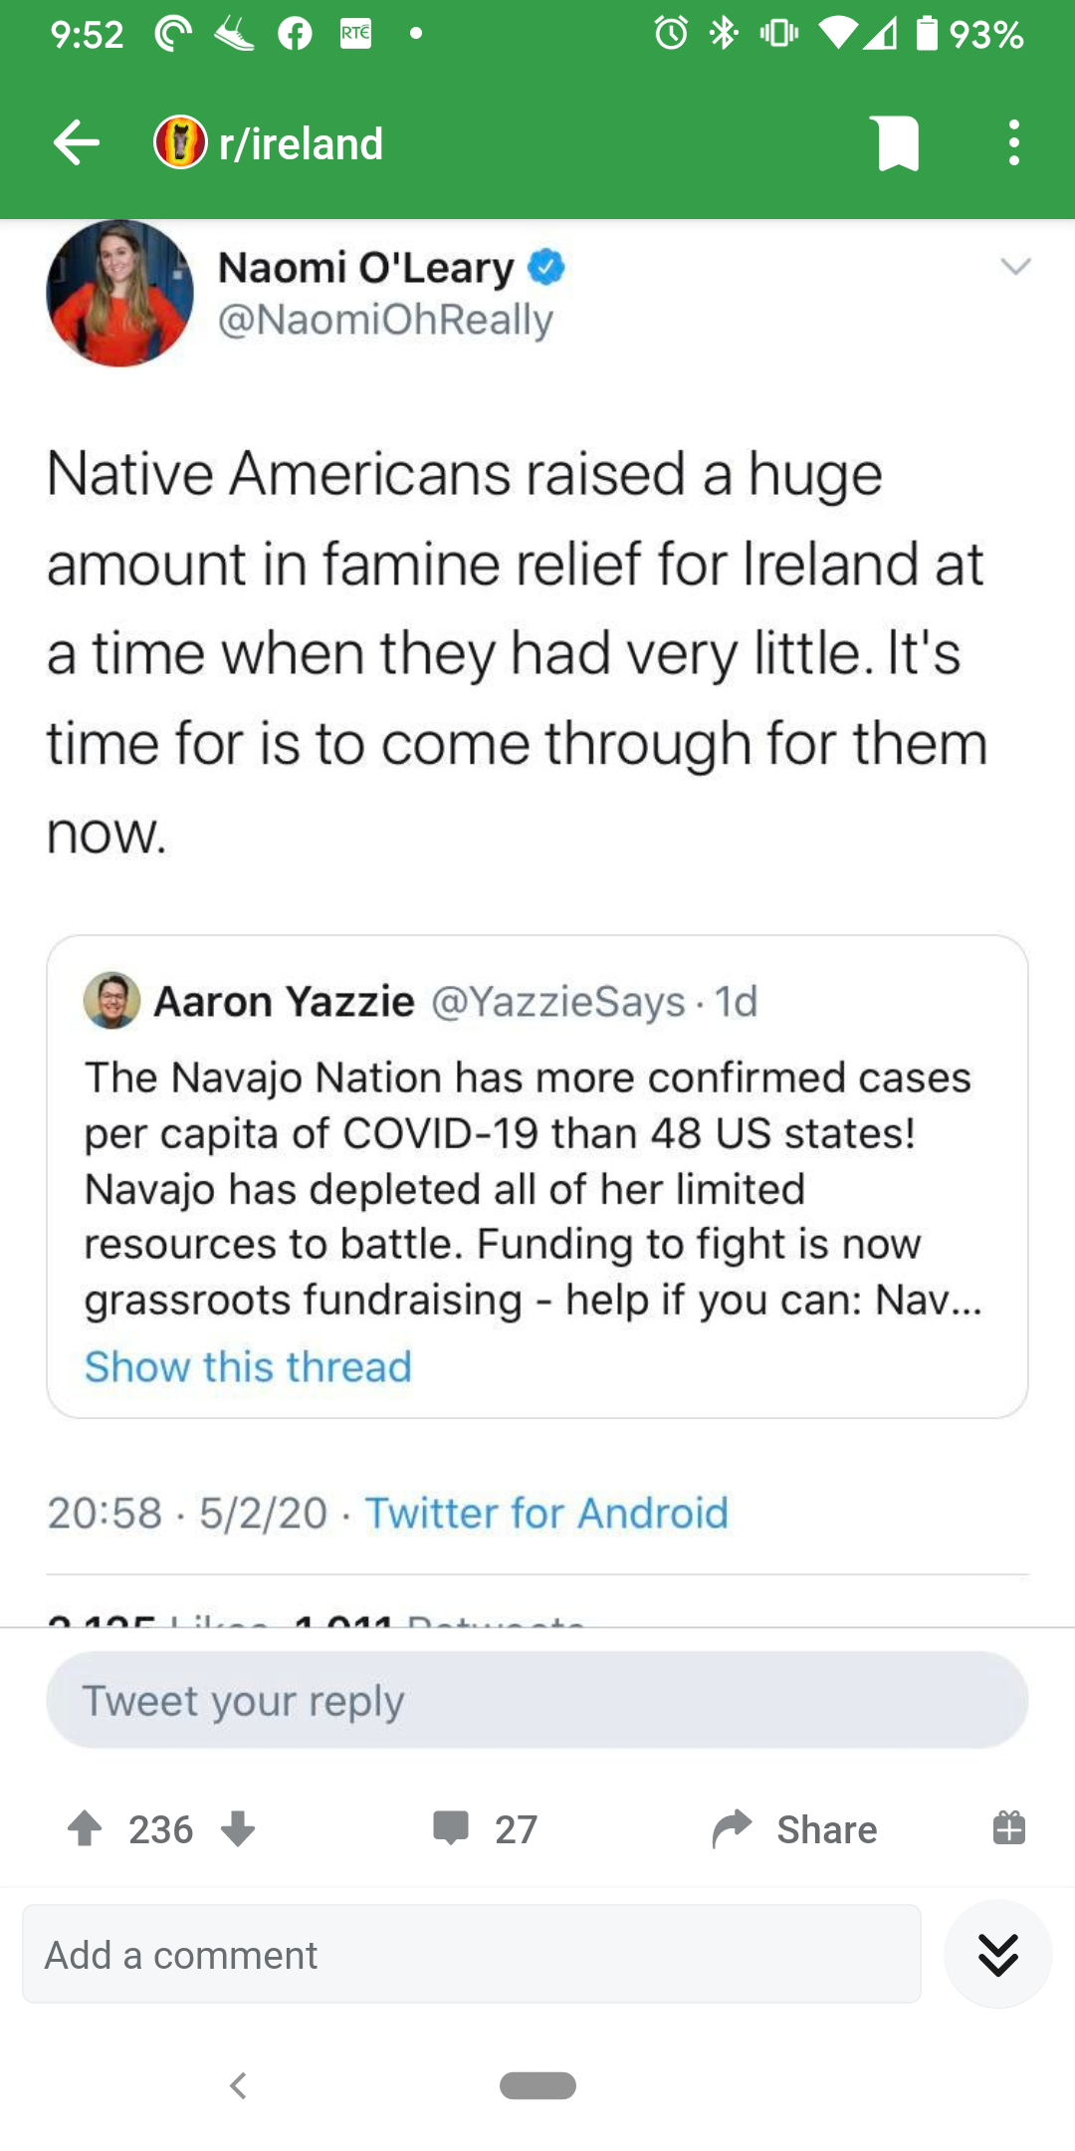1075x2151 pixels.
Task: Save post with bookmark icon
Action: click(898, 143)
